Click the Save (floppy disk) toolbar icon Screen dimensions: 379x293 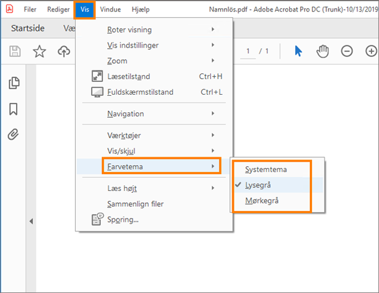pyautogui.click(x=15, y=52)
